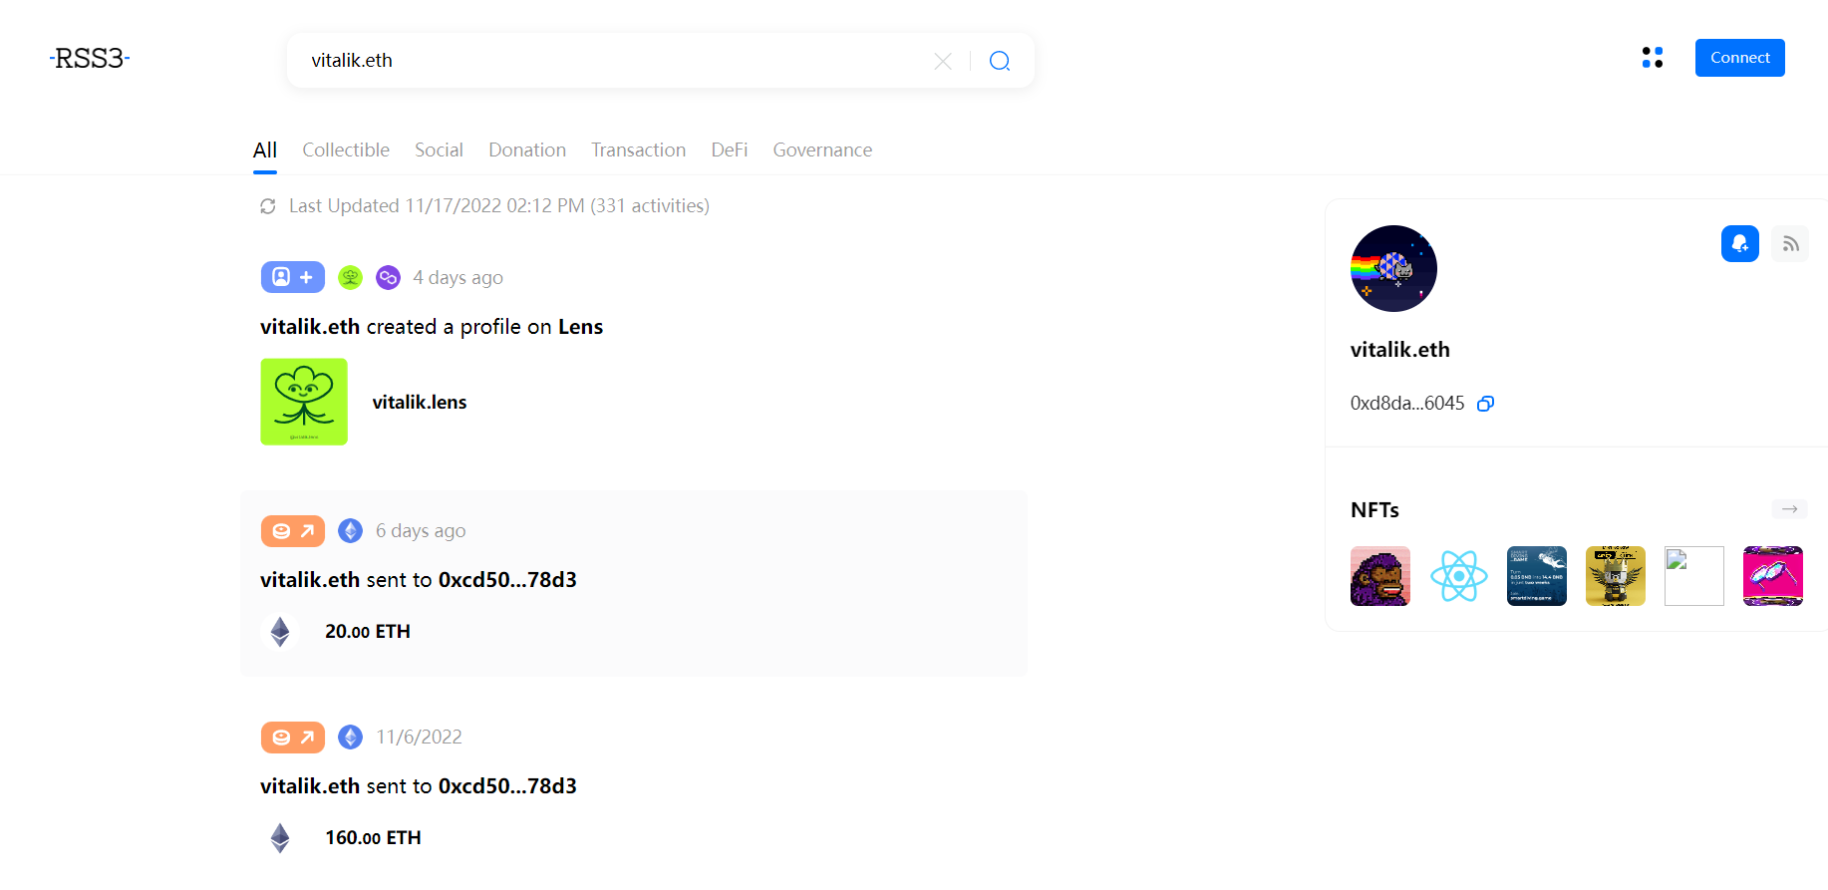Open the purple ape NFT thumbnail
The image size is (1828, 890).
tap(1380, 576)
